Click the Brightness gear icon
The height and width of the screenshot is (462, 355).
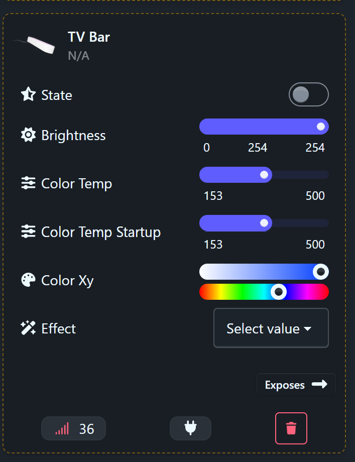click(x=28, y=135)
